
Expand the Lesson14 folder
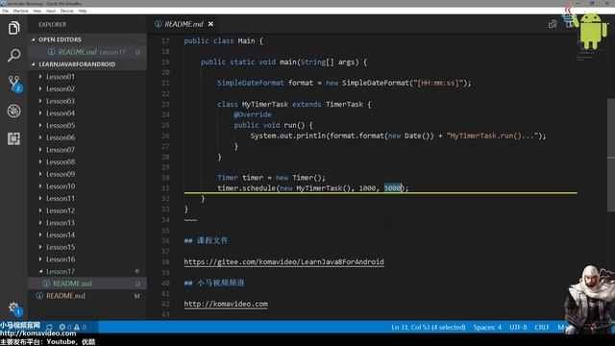[x=87, y=235]
